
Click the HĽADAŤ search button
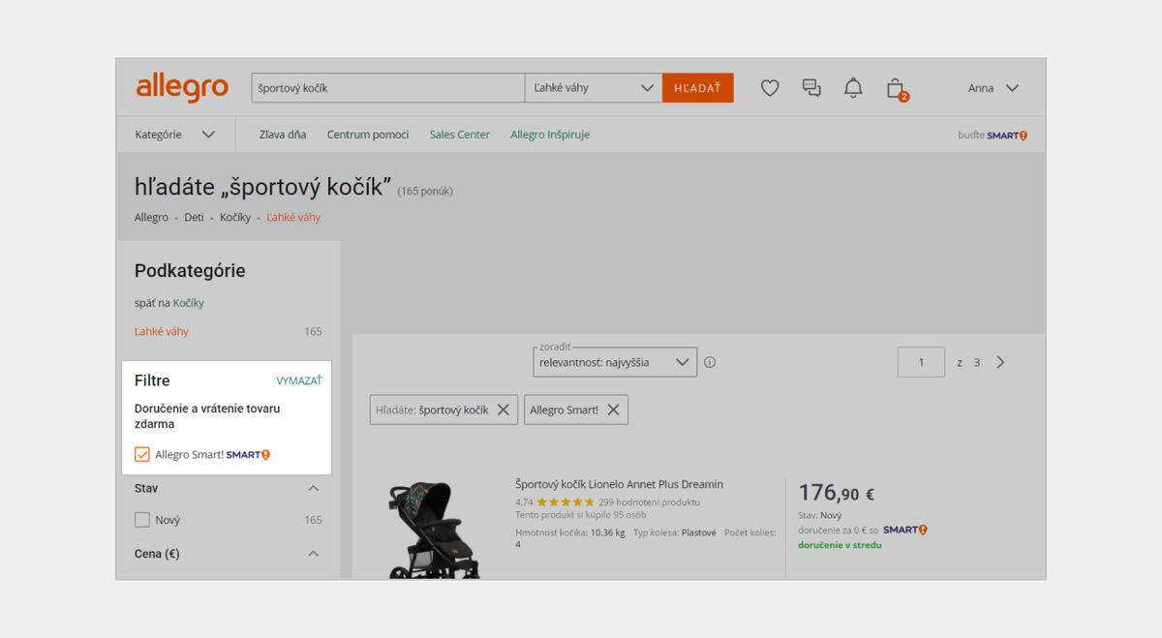point(698,88)
